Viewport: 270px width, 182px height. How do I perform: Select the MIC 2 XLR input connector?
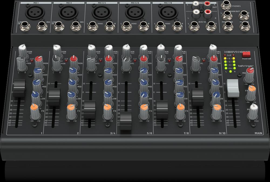point(66,12)
